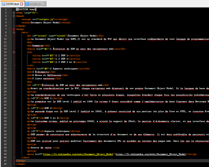Image resolution: width=209 pixels, height=167 pixels.
Task: Click the list item 1.2 DOM 2
Action: point(62,59)
